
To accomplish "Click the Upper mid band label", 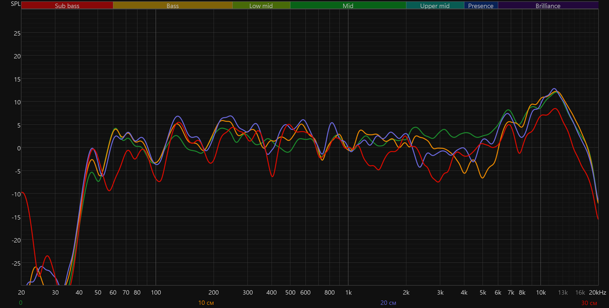I will tap(435, 6).
